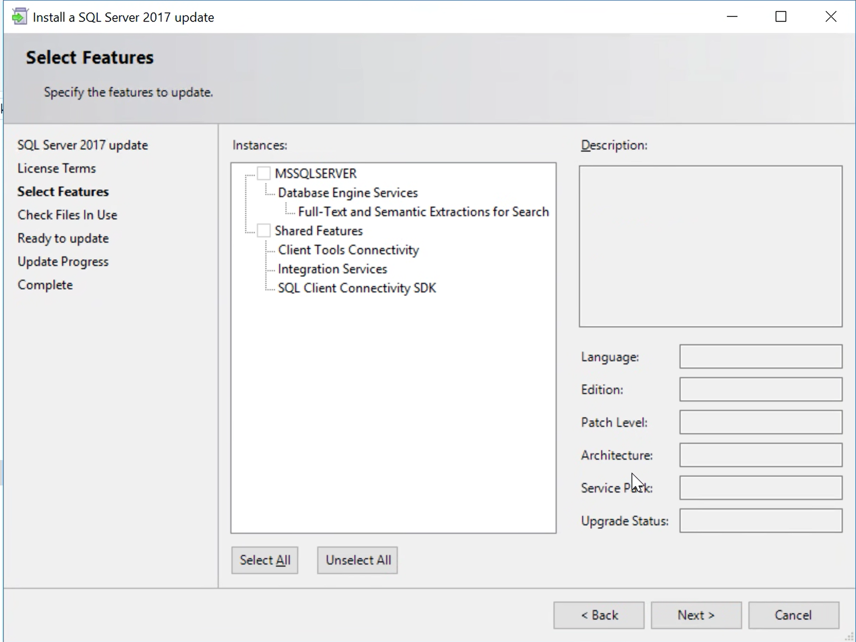The image size is (856, 642).
Task: Check the MSSQLSERVER instance checkbox
Action: [264, 173]
